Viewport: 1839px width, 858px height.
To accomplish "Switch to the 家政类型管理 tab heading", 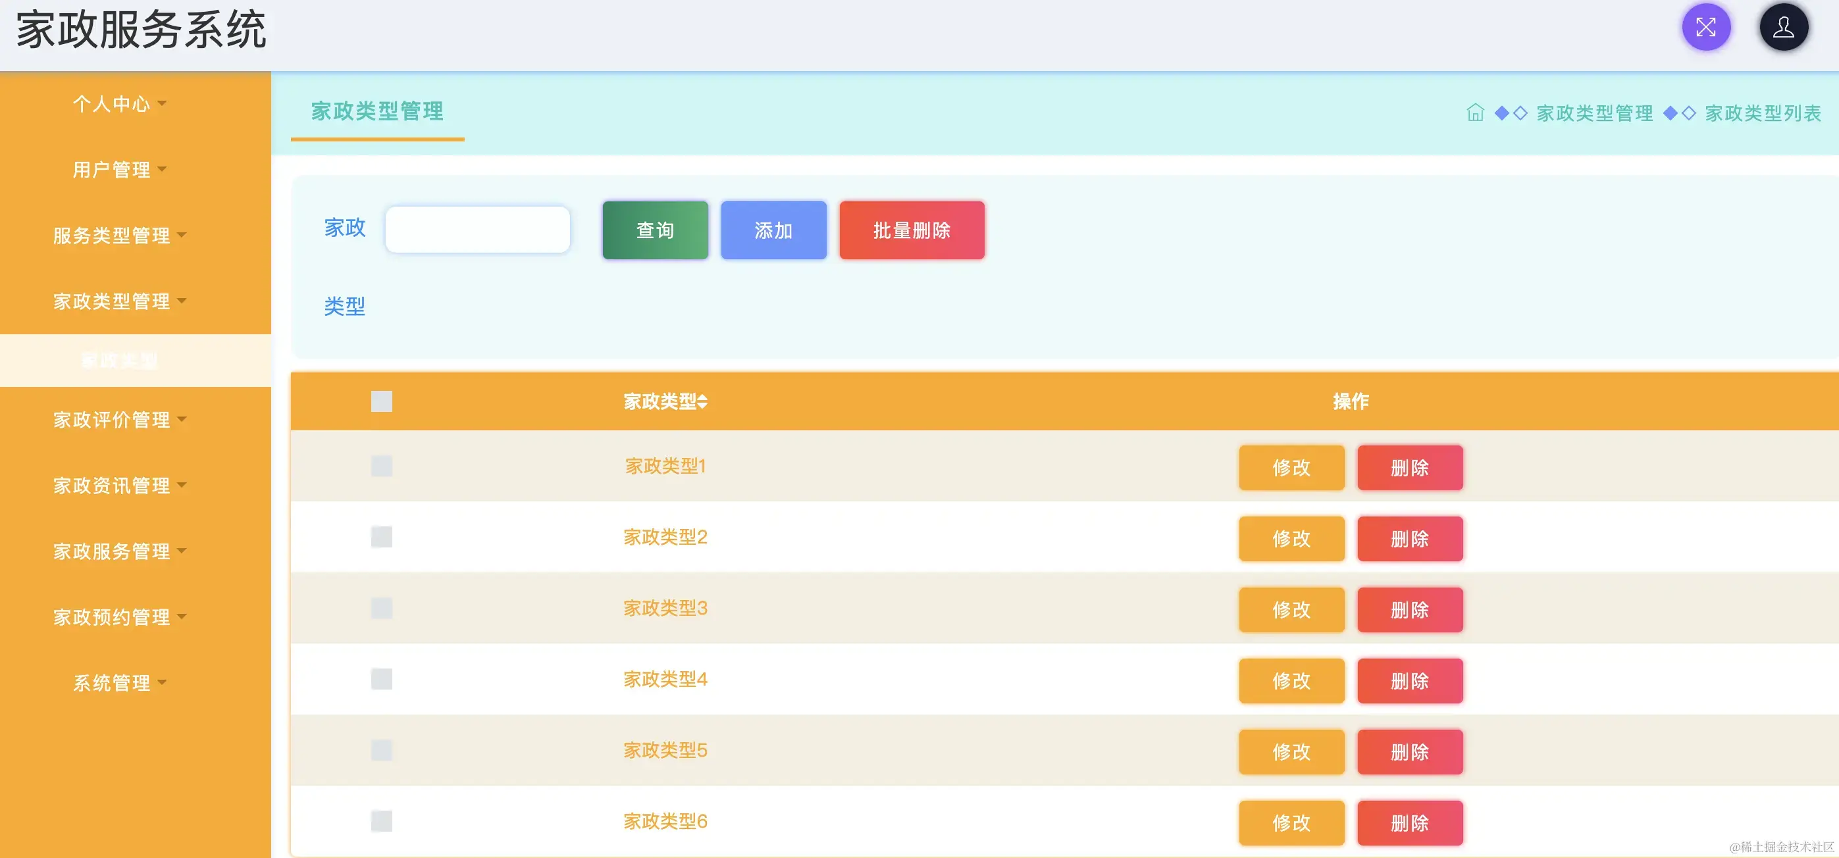I will tap(377, 111).
